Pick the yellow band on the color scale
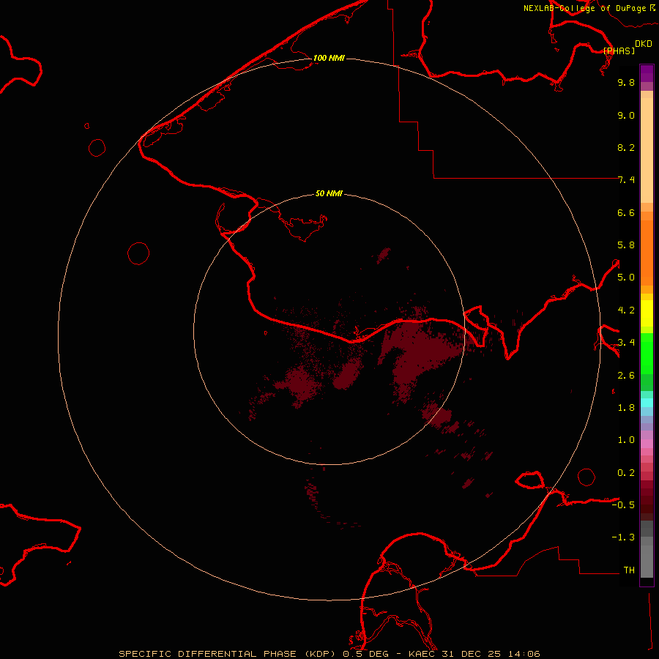 pos(647,311)
